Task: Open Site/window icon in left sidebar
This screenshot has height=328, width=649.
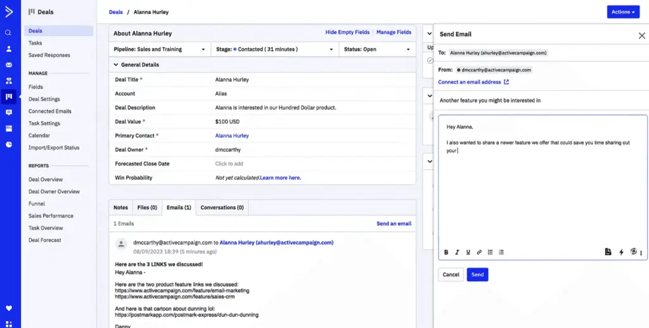Action: 9,129
